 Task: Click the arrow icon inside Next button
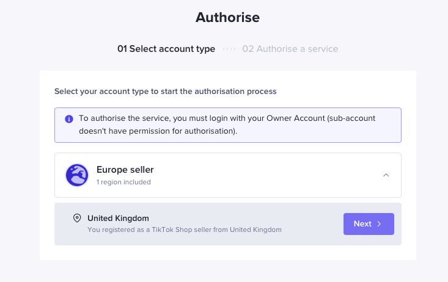tap(380, 224)
